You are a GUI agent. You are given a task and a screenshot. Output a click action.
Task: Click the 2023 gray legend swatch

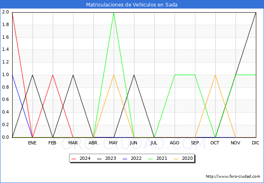pyautogui.click(x=100, y=159)
